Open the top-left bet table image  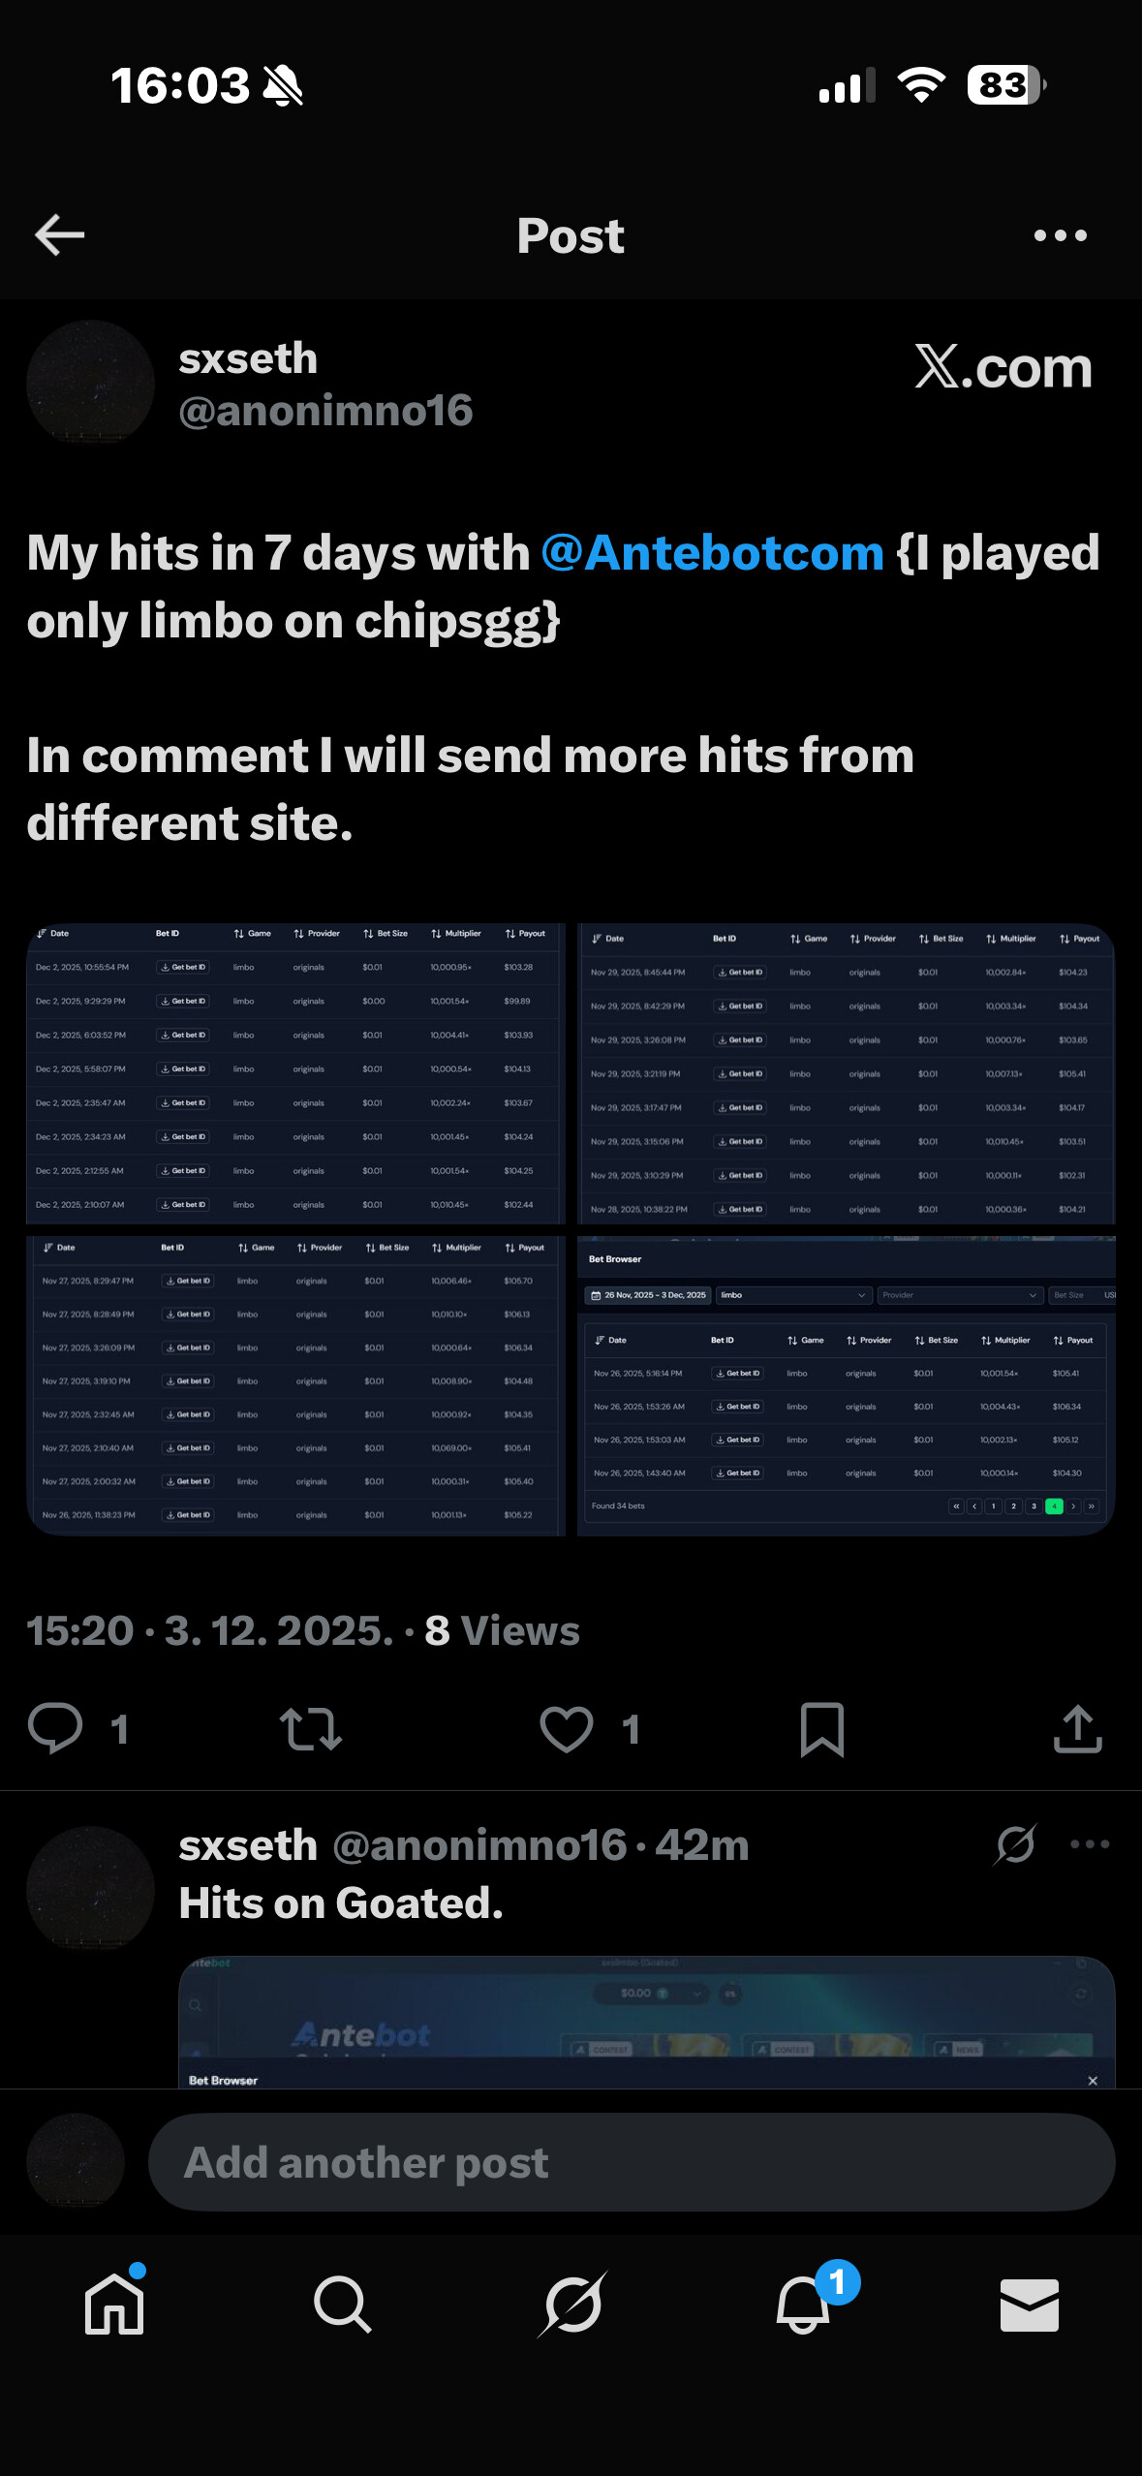pyautogui.click(x=294, y=1073)
